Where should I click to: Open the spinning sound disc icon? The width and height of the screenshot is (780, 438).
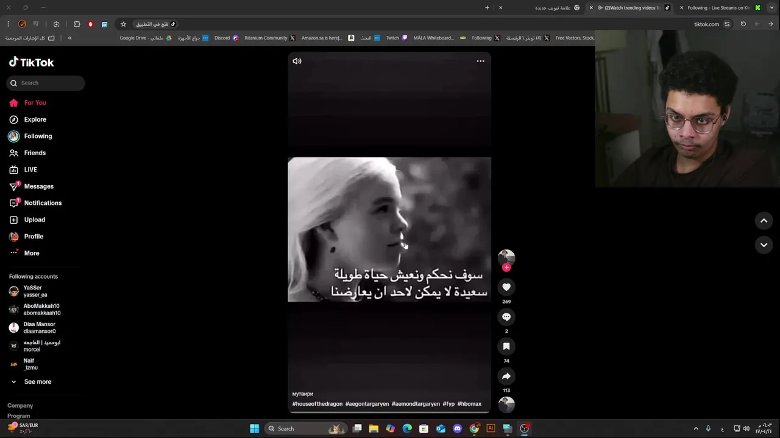tap(506, 404)
